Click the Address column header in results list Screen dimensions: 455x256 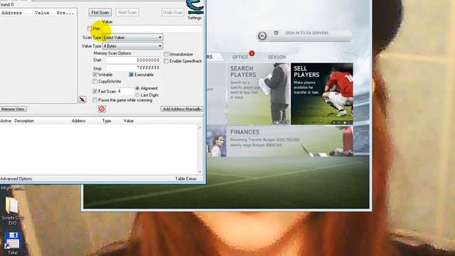11,13
